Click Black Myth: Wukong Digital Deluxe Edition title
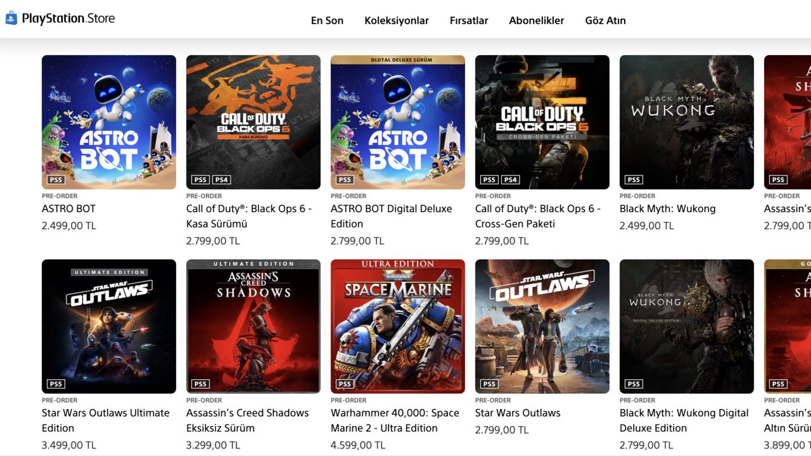Image resolution: width=811 pixels, height=456 pixels. tap(684, 421)
